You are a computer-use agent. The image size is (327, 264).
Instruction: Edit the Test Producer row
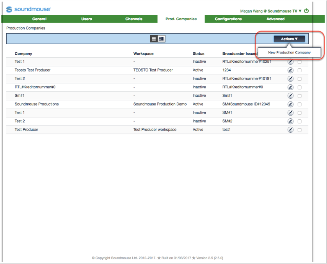[290, 130]
